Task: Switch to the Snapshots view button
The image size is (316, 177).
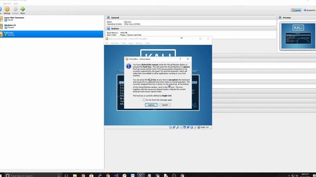Action: click(310, 10)
